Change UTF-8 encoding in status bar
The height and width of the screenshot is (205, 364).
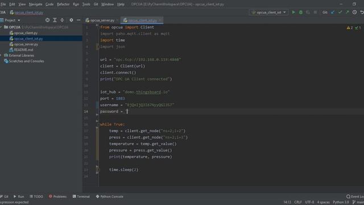[x=309, y=202]
